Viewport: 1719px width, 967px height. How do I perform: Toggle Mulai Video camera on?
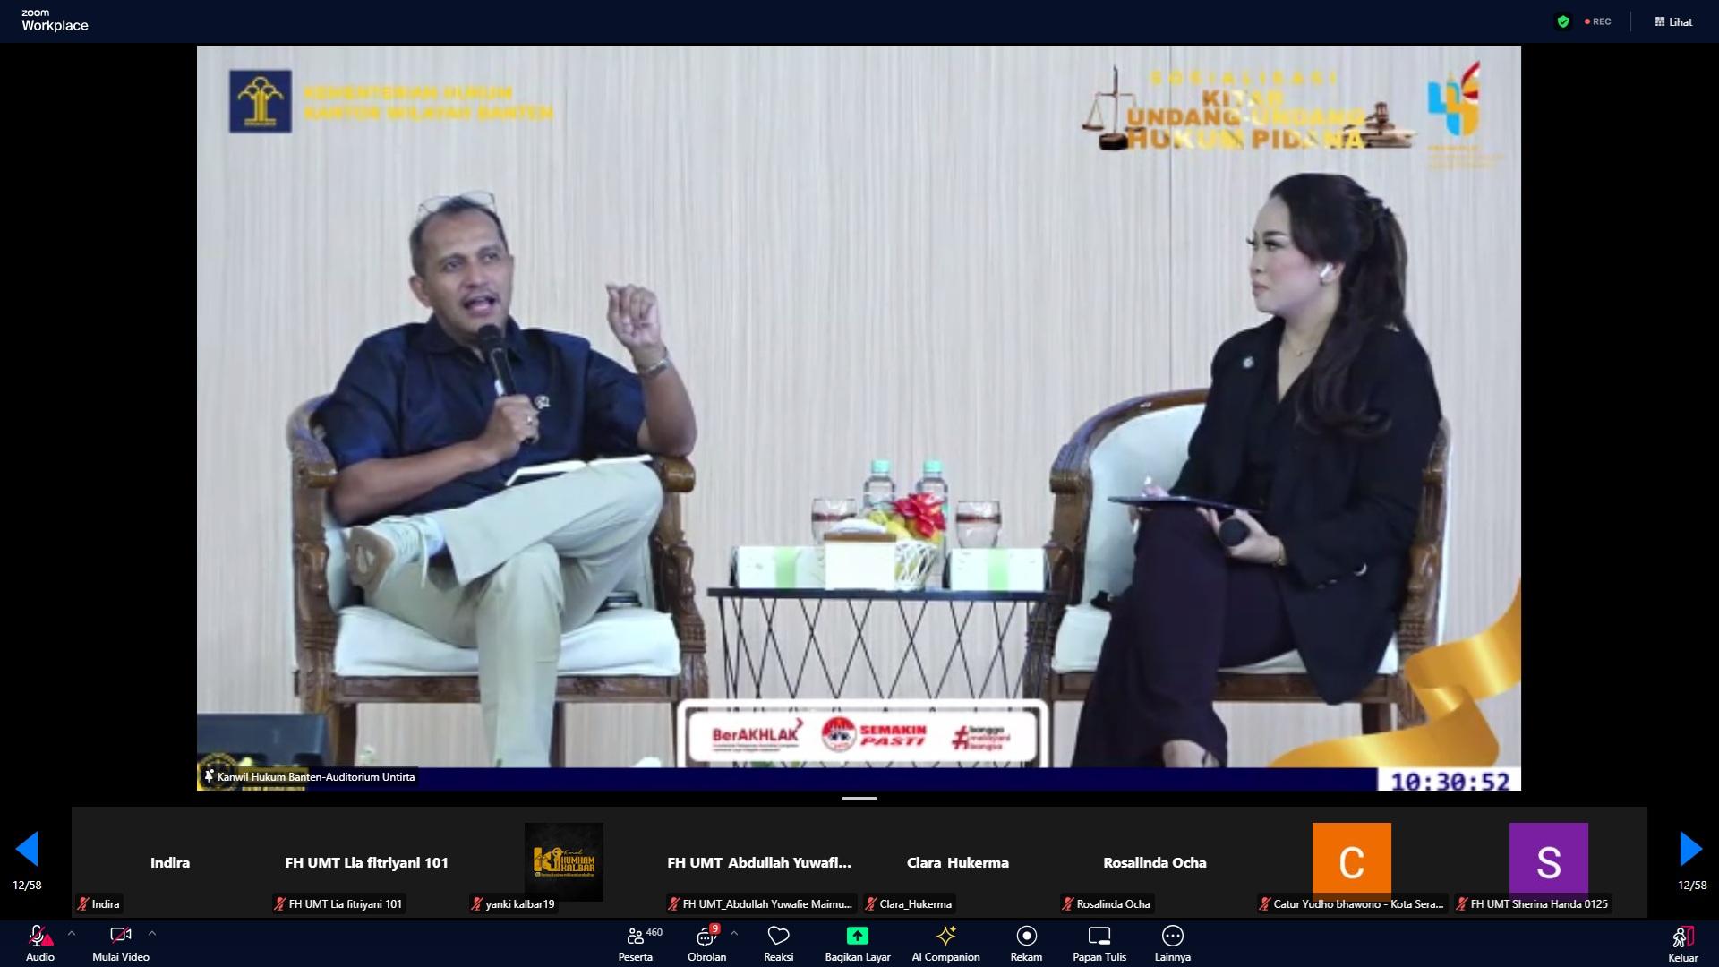point(120,943)
